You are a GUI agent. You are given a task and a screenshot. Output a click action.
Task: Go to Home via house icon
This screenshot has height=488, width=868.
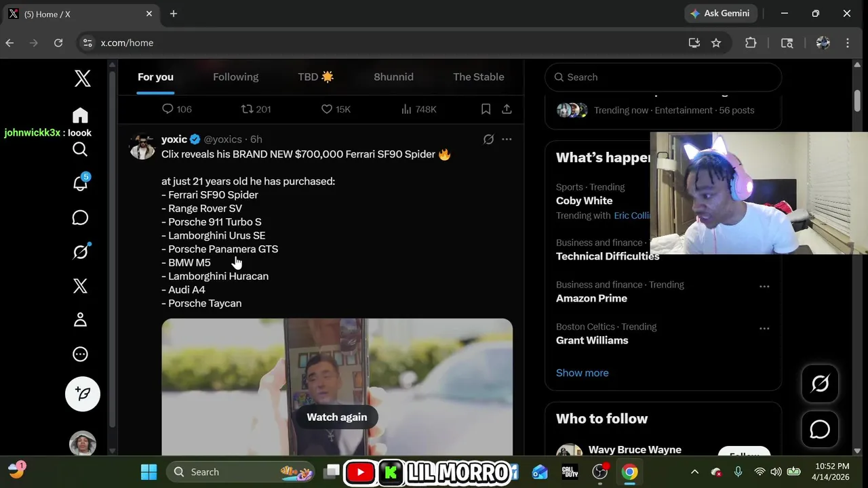click(80, 115)
